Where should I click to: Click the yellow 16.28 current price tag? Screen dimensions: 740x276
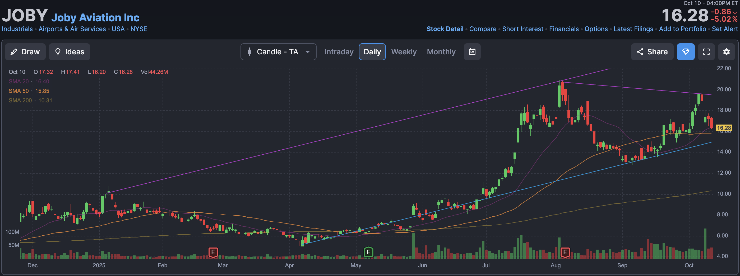723,128
